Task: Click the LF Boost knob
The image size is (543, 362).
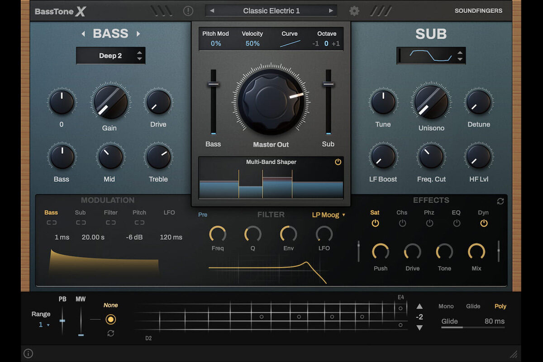Action: pyautogui.click(x=383, y=157)
